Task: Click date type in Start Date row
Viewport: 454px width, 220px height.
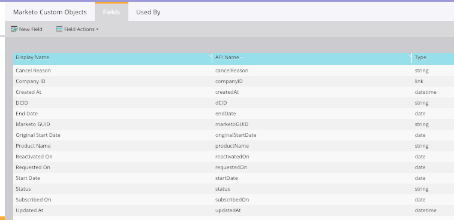Action: click(420, 178)
